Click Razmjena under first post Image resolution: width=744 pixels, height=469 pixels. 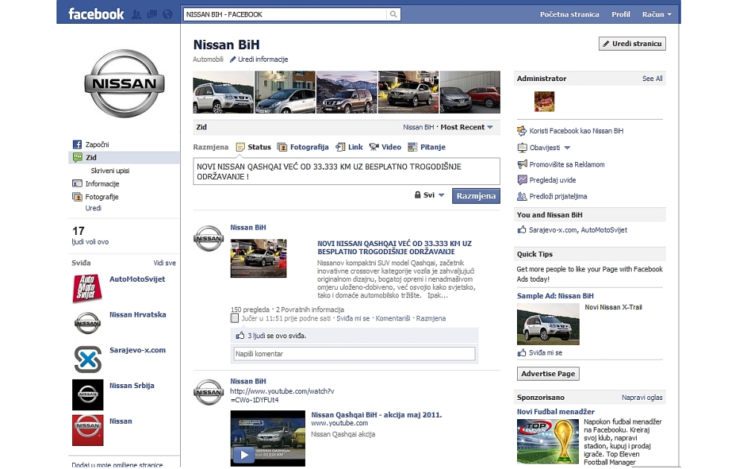pyautogui.click(x=431, y=319)
